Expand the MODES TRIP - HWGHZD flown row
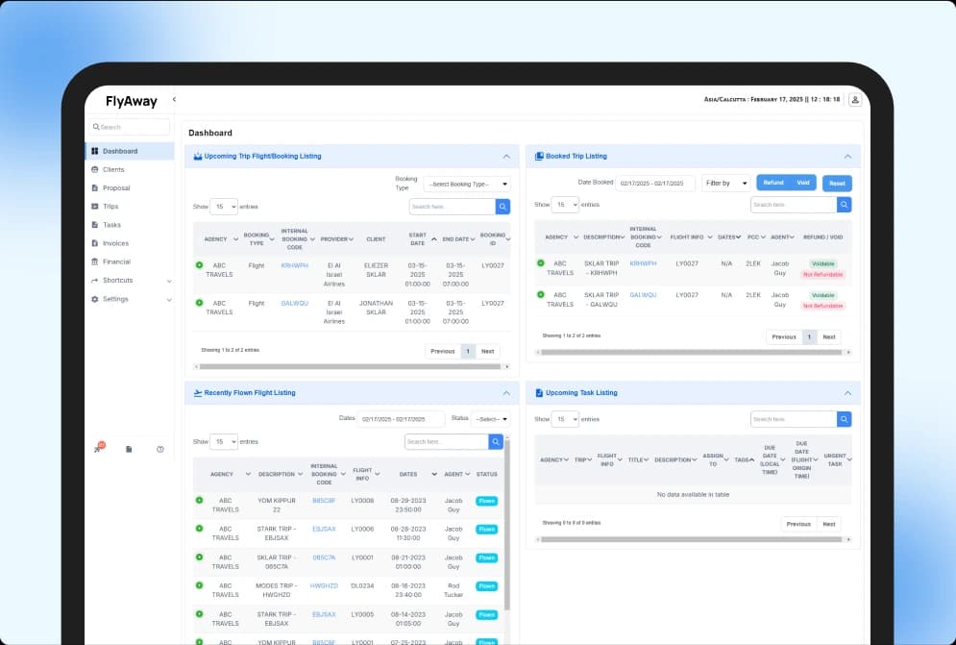The image size is (956, 645). tap(200, 585)
